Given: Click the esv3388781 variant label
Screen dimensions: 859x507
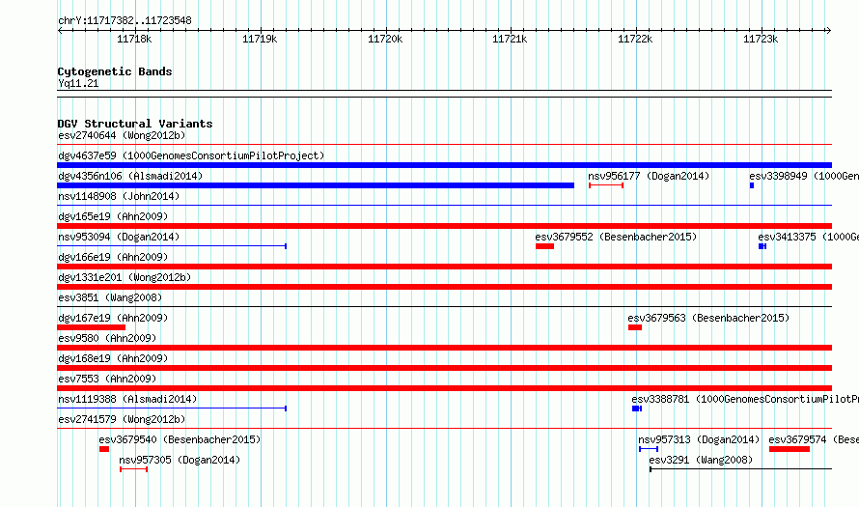Looking at the screenshot, I should pos(745,399).
